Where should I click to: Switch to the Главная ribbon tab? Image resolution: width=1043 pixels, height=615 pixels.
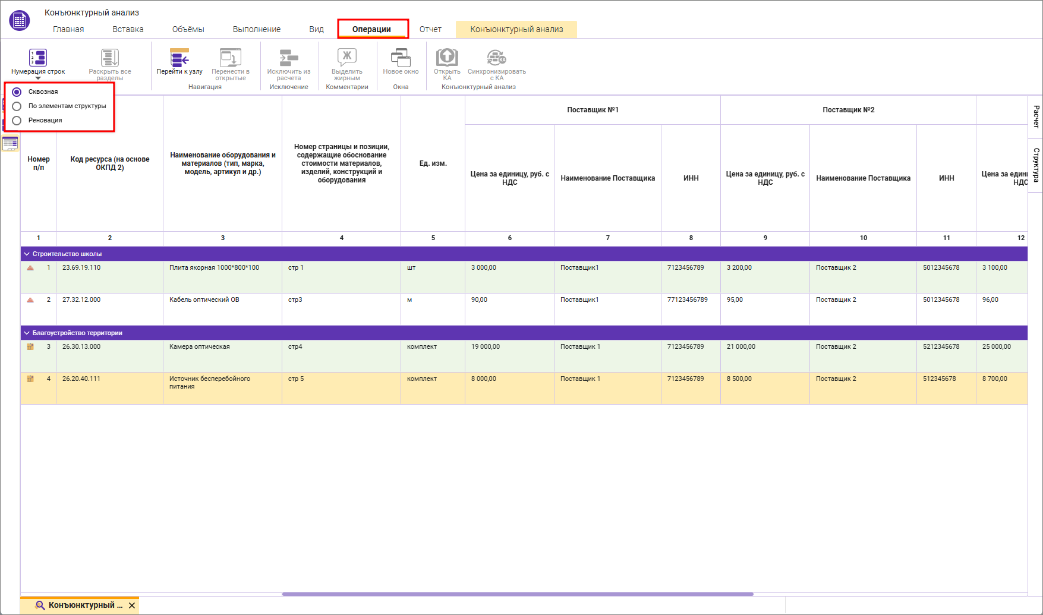pos(68,29)
